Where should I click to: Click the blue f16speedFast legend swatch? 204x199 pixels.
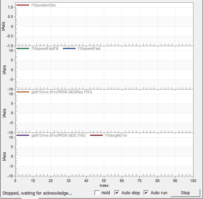point(69,48)
